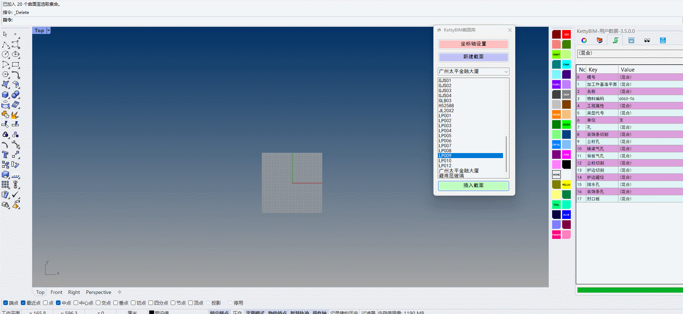Open the green user-data import tab
683x314 pixels.
tap(616, 40)
